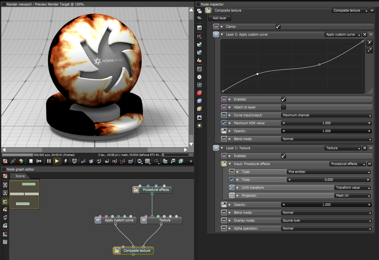379x260 pixels.
Task: Toggle clay mode RGB cube icon
Action: (21, 161)
